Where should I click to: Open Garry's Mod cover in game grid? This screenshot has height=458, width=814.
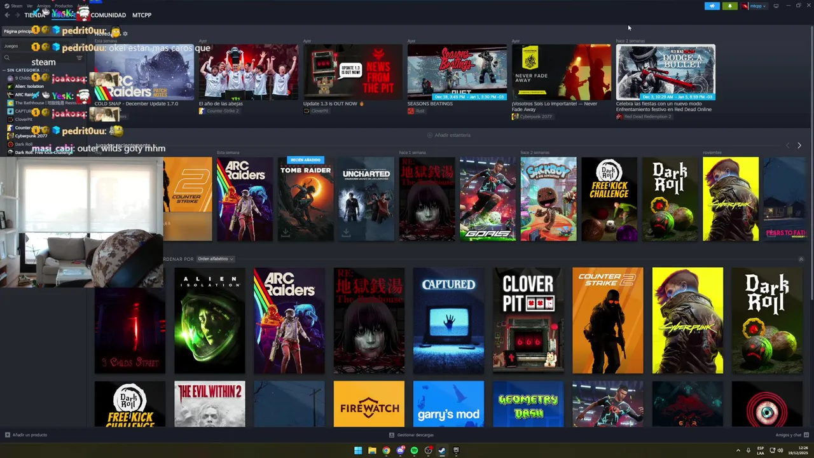click(448, 404)
